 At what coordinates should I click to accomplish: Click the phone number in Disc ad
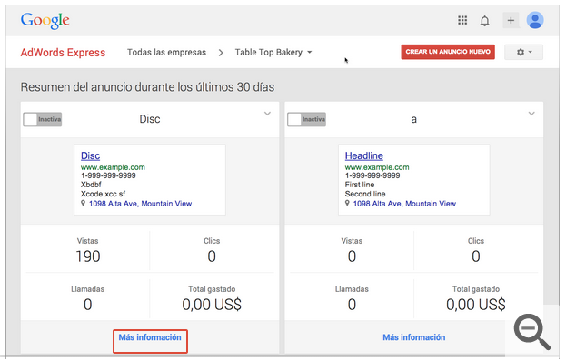click(108, 175)
